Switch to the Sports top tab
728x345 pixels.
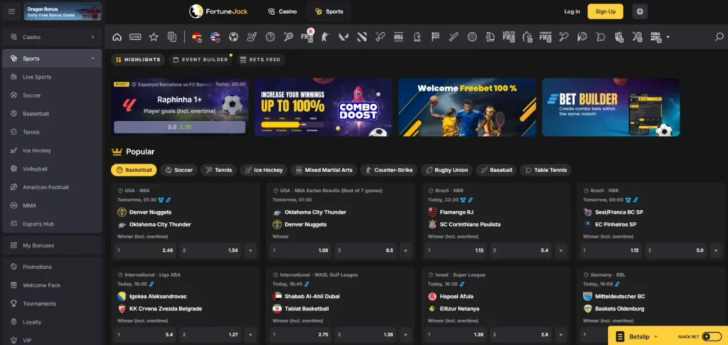click(328, 11)
